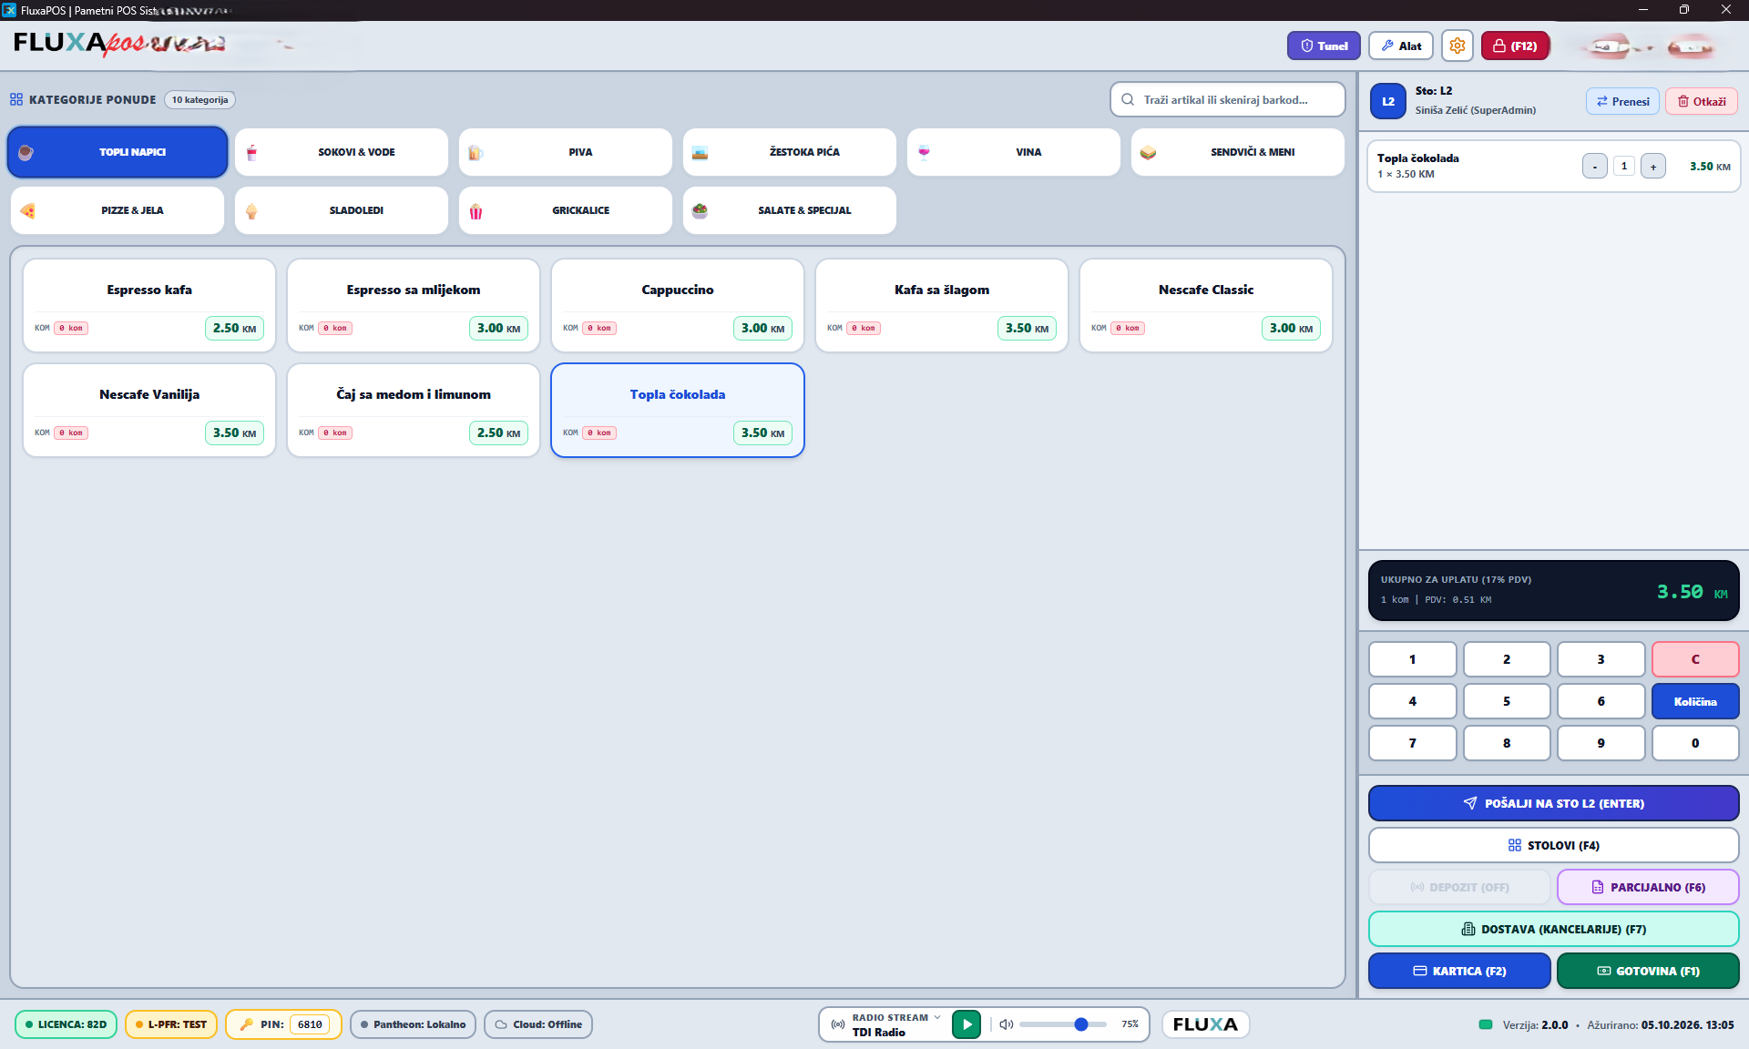Send order with Pošalji na sto L2
The height and width of the screenshot is (1049, 1749).
pyautogui.click(x=1554, y=803)
